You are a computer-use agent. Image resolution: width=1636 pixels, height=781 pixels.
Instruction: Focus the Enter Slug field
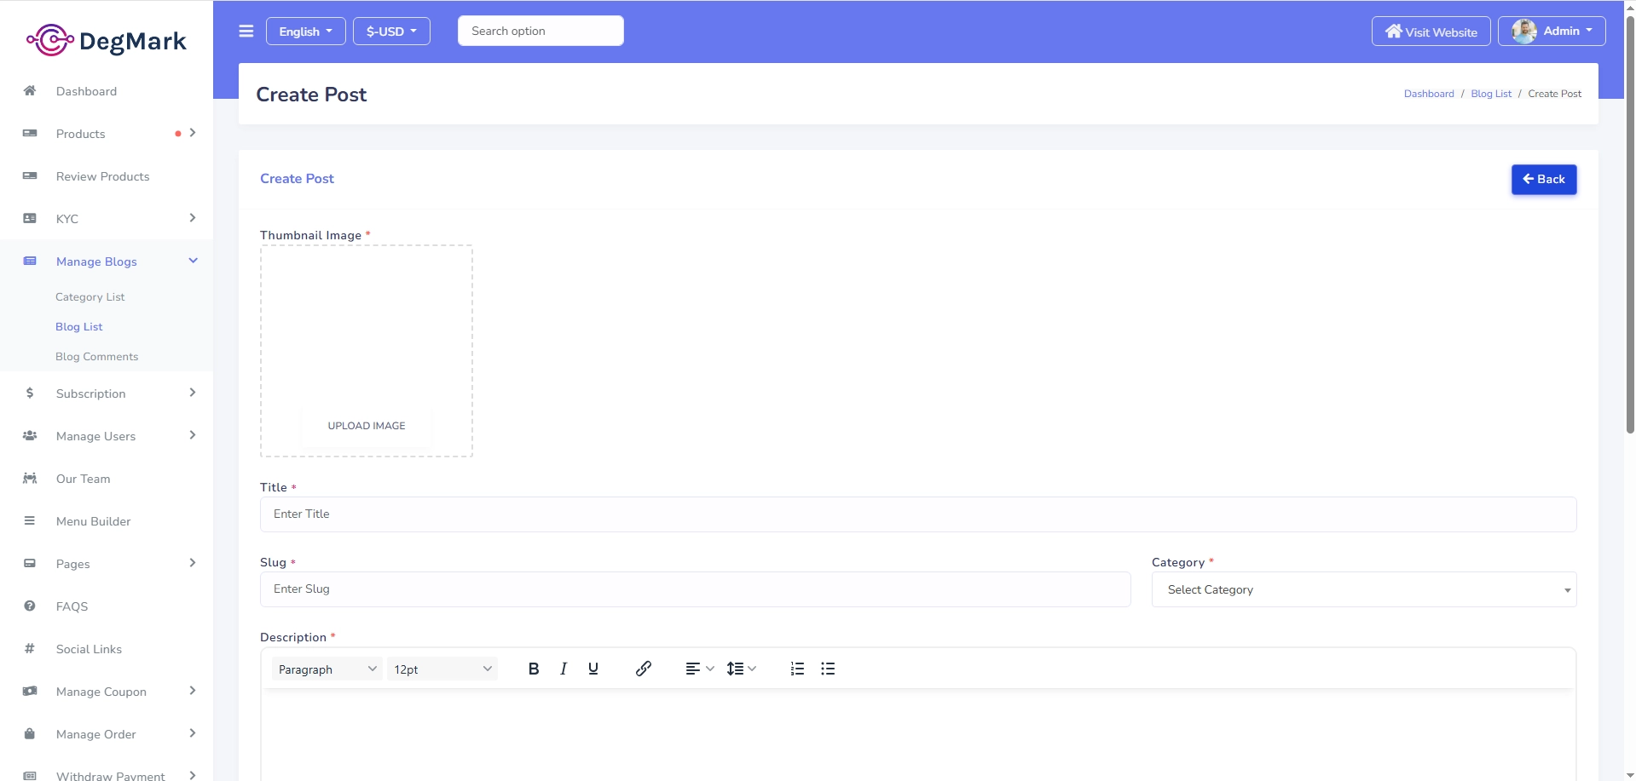695,589
